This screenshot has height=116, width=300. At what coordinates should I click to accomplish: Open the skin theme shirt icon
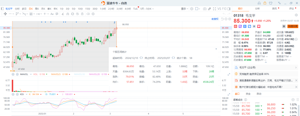pyautogui.click(x=271, y=3)
